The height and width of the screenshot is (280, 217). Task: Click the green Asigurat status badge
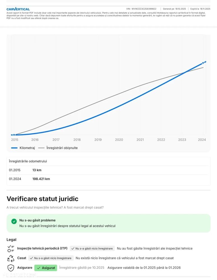[46, 268]
